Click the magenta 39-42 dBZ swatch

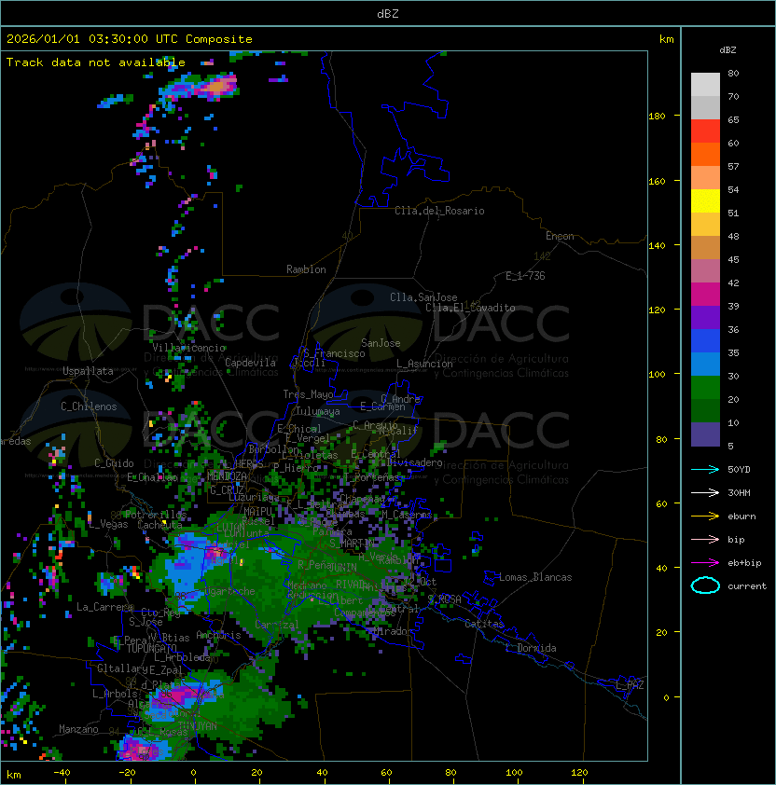705,295
